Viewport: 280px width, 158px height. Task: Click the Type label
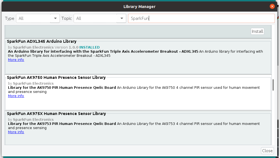(x=9, y=18)
